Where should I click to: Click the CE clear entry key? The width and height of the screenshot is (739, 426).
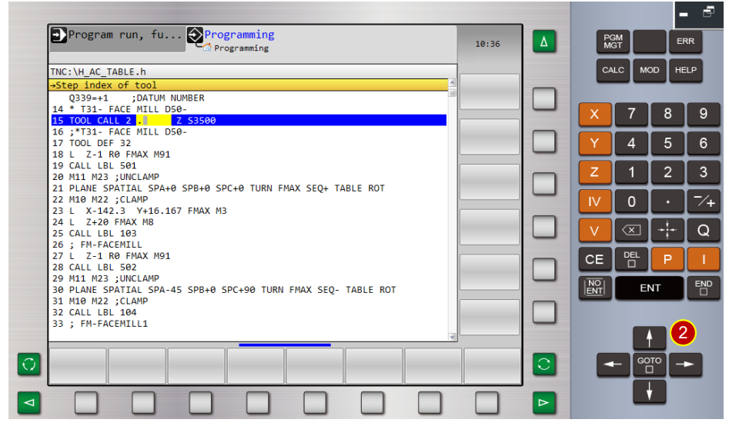(595, 259)
